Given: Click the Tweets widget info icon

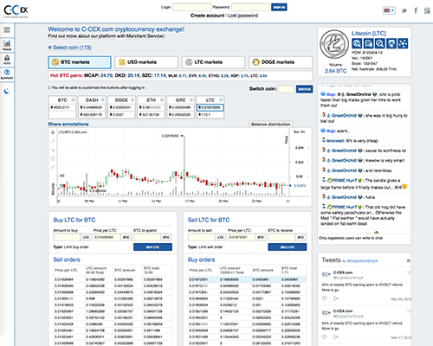Looking at the screenshot, I should (x=409, y=260).
